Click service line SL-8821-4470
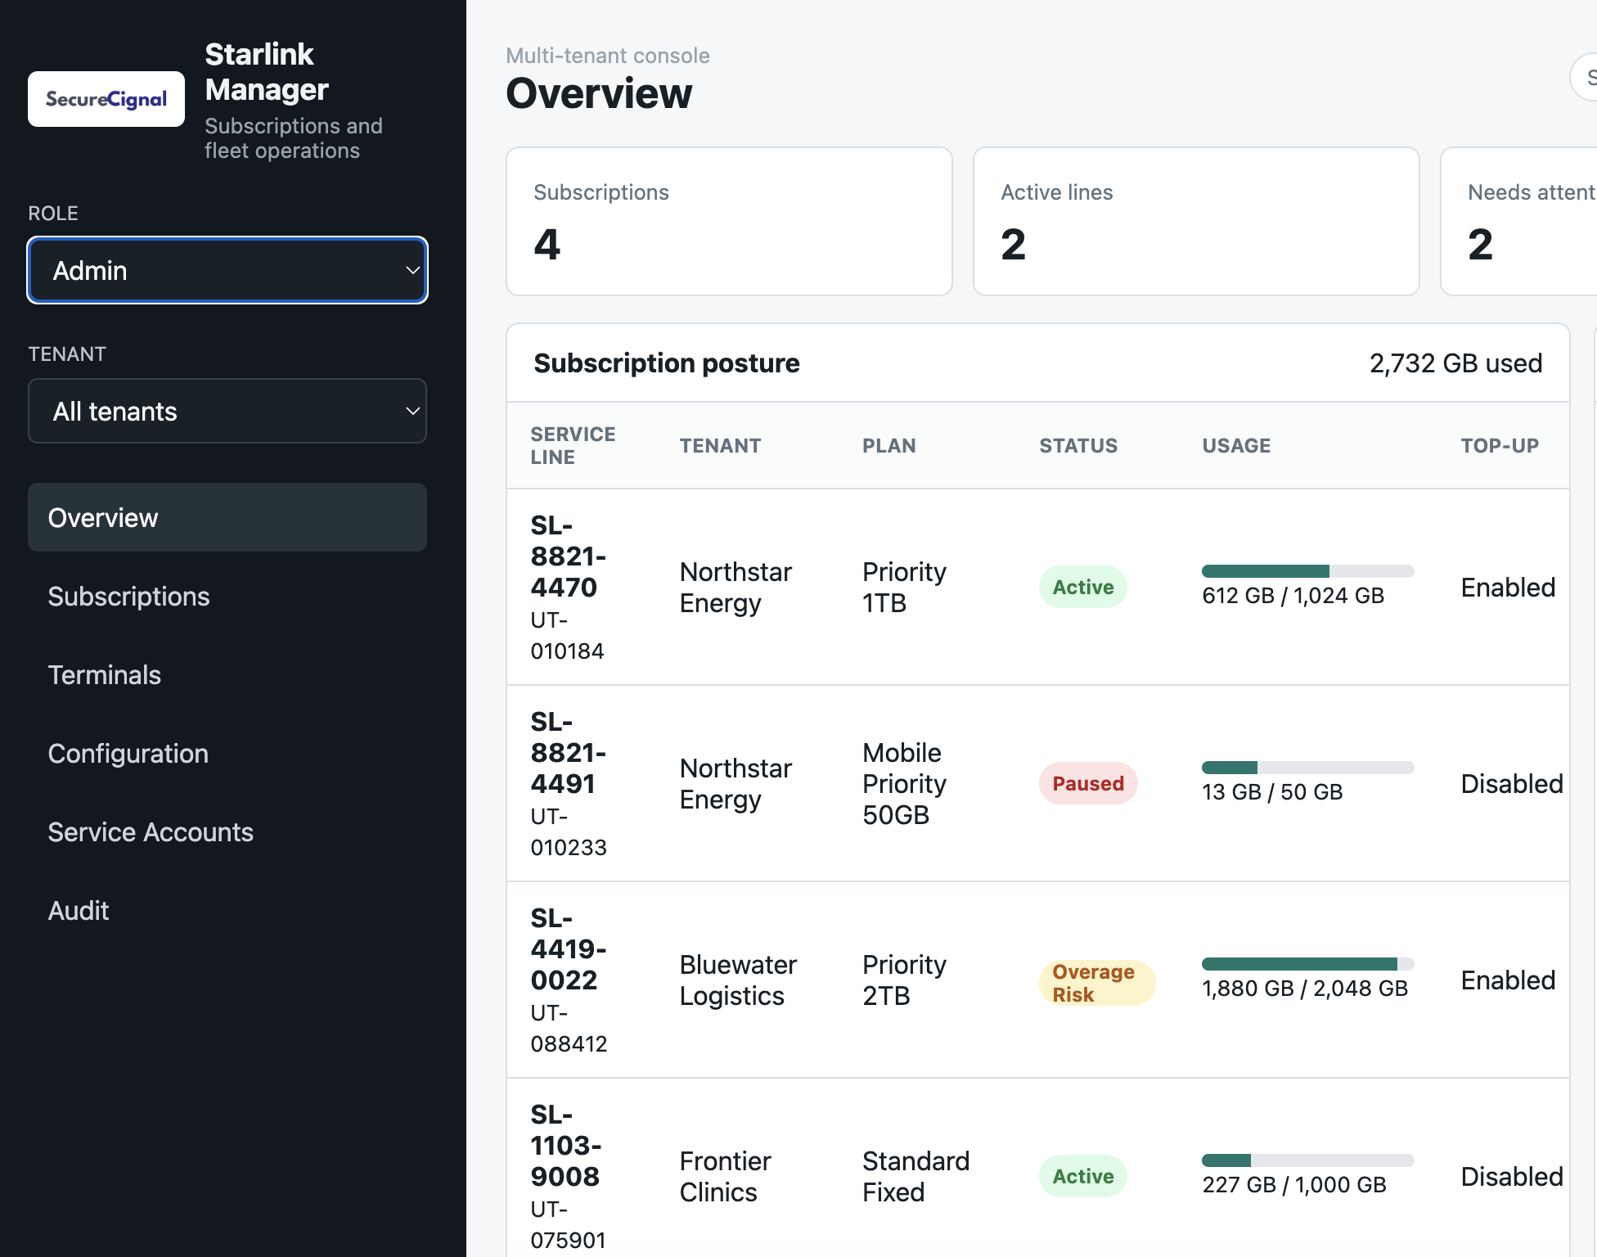Screen dimensions: 1597x1257 569,556
